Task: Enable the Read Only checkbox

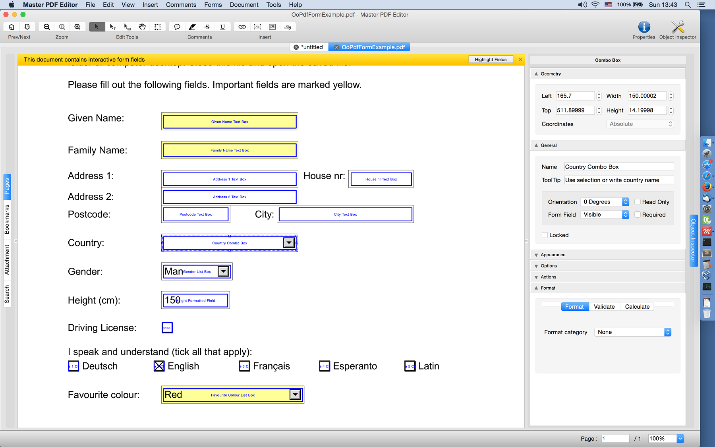Action: pyautogui.click(x=638, y=202)
